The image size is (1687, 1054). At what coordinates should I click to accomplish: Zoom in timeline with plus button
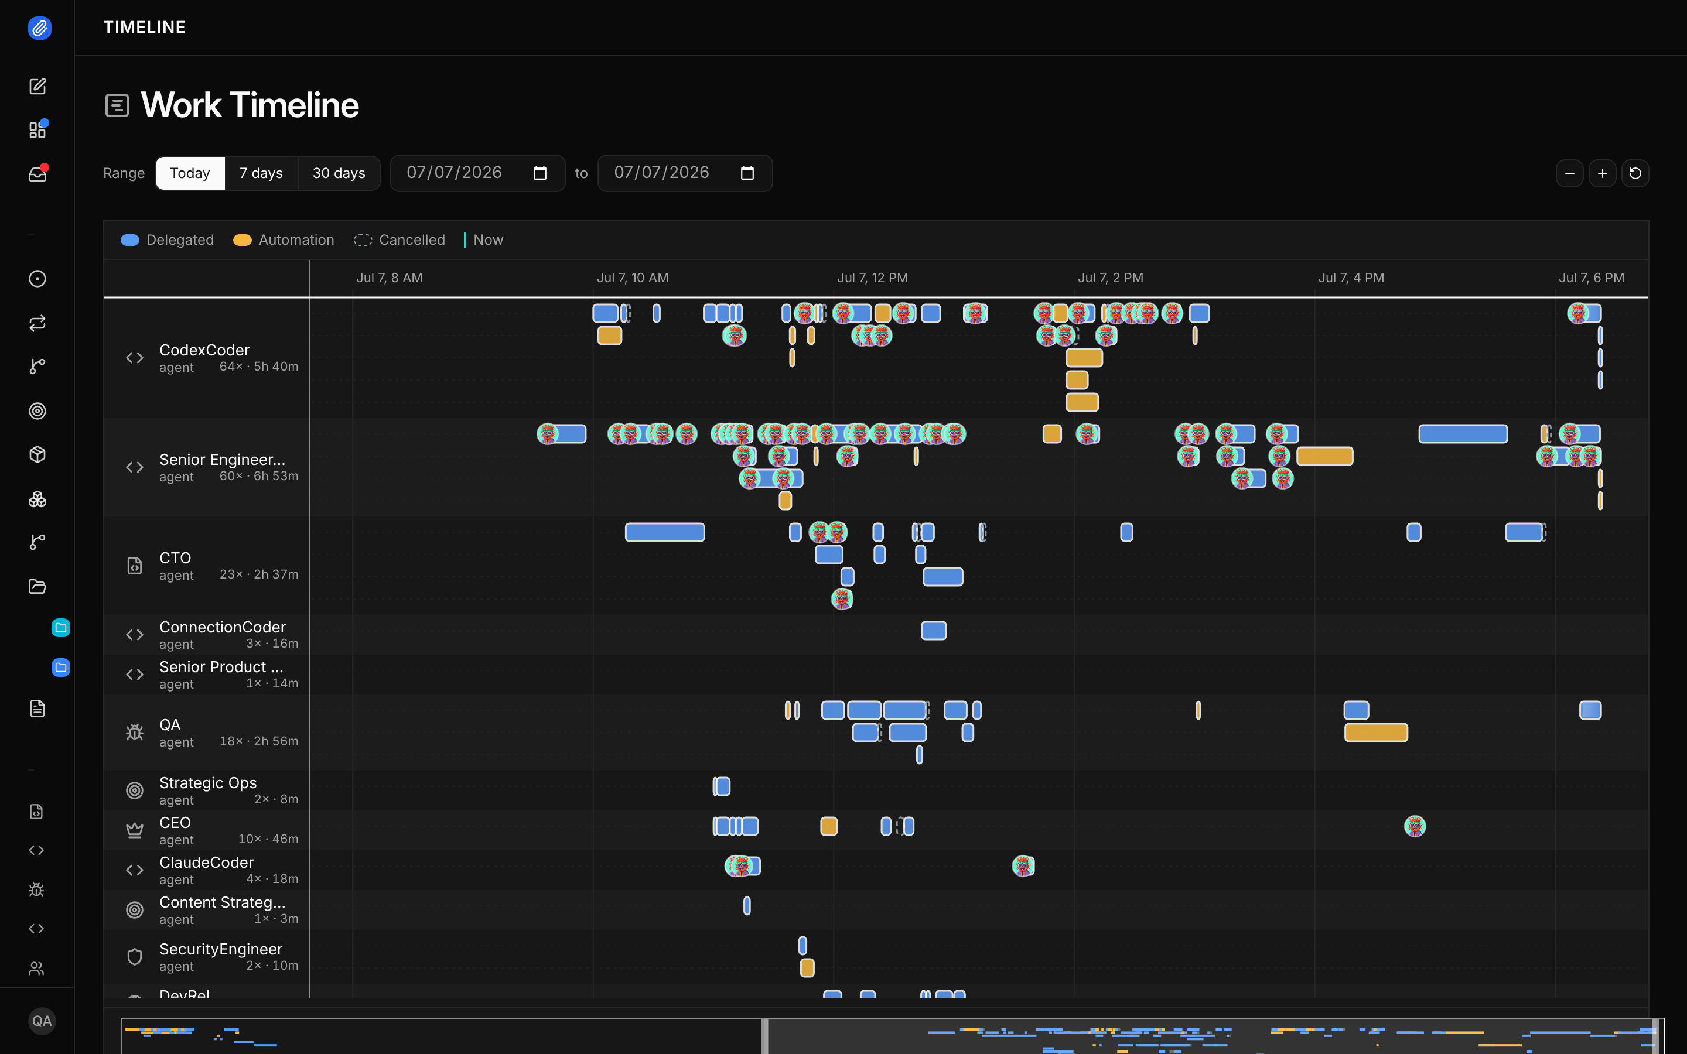(1603, 173)
